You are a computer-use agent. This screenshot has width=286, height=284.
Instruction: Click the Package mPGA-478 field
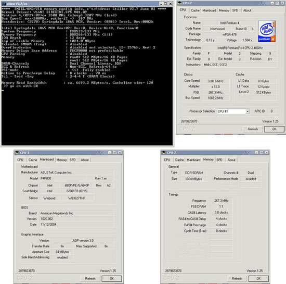point(229,34)
